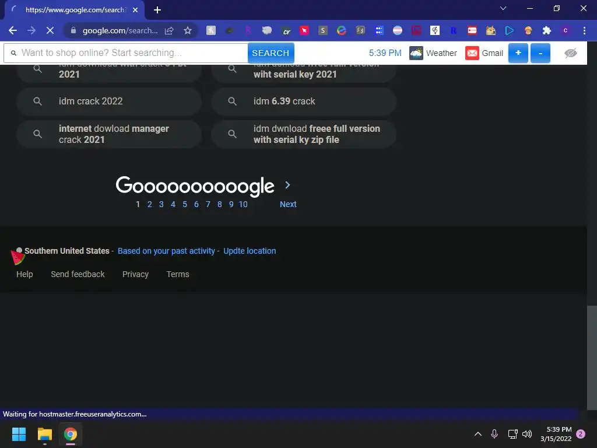The height and width of the screenshot is (448, 597).
Task: Click the Next results link
Action: (288, 204)
